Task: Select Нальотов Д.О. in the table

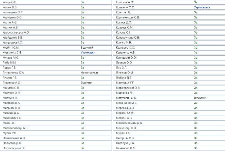Action: [x=12, y=143]
